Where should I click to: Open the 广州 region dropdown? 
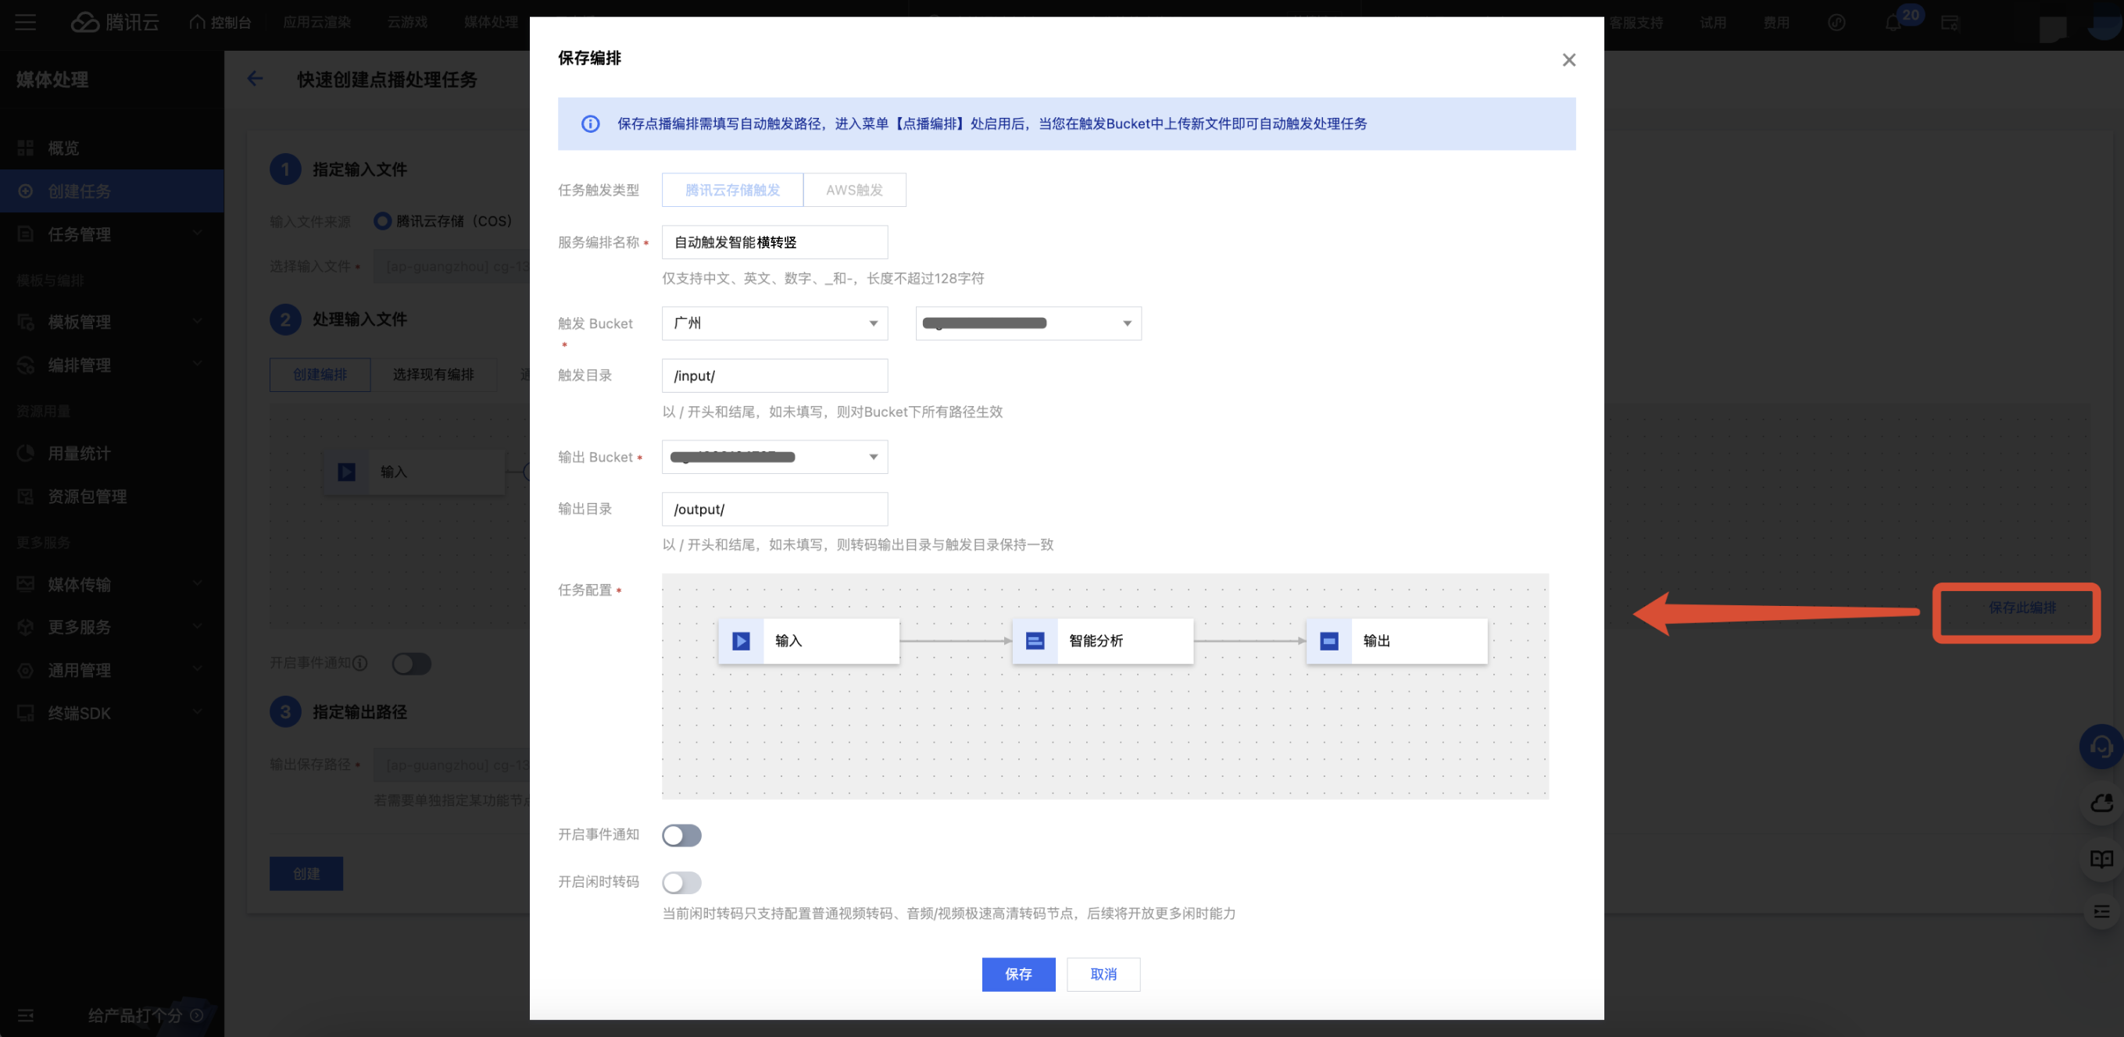[x=774, y=323]
